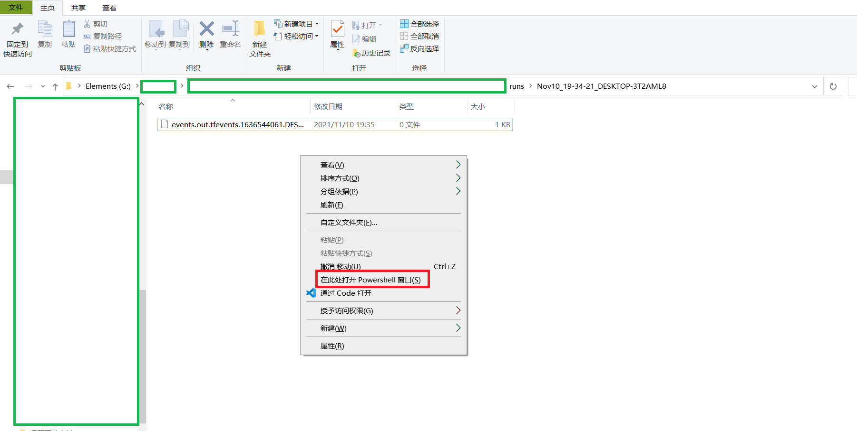Open the Easy Access dropdown
Image resolution: width=857 pixels, height=431 pixels.
click(x=296, y=36)
